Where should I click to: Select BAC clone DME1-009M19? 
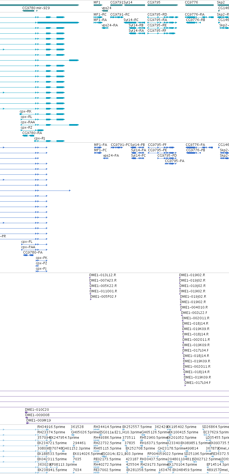pos(38,420)
